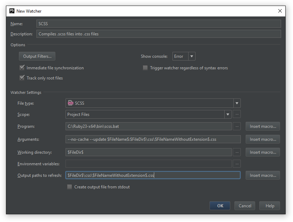The height and width of the screenshot is (222, 293).
Task: Click the Output Filters button
Action: (37, 56)
